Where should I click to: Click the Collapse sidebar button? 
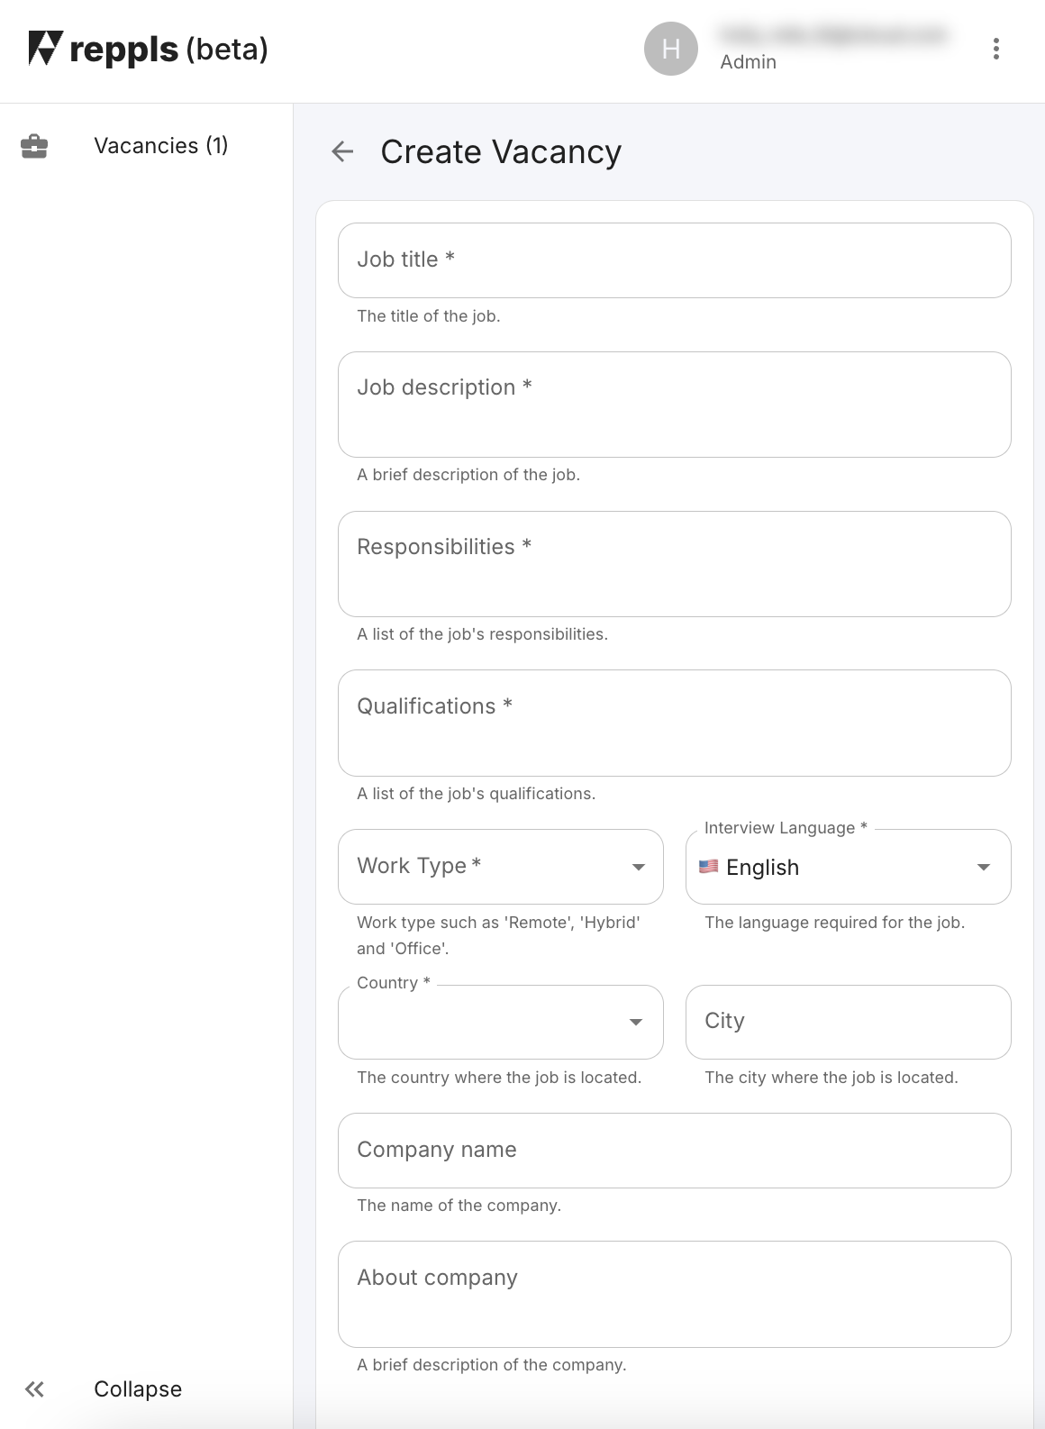(137, 1388)
